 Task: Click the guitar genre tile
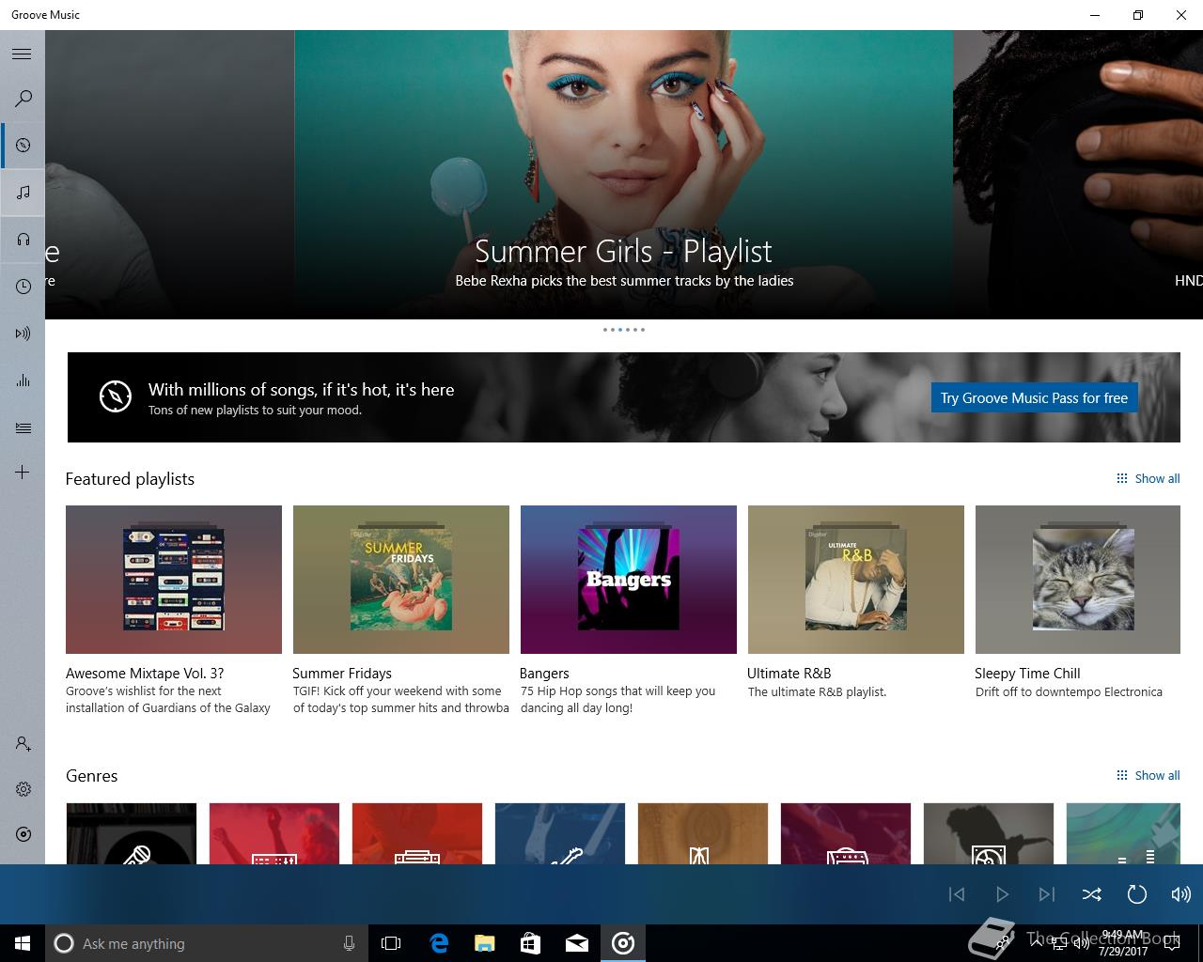(560, 833)
